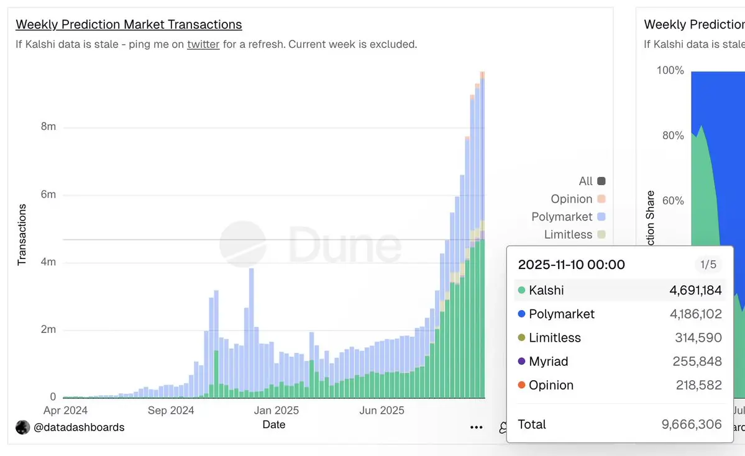Screen dimensions: 745x456
Task: Click the Apr 2024 x-axis label
Action: (x=66, y=411)
